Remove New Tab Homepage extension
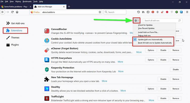Viewport: 190px width, 103px height. pyautogui.click(x=176, y=79)
